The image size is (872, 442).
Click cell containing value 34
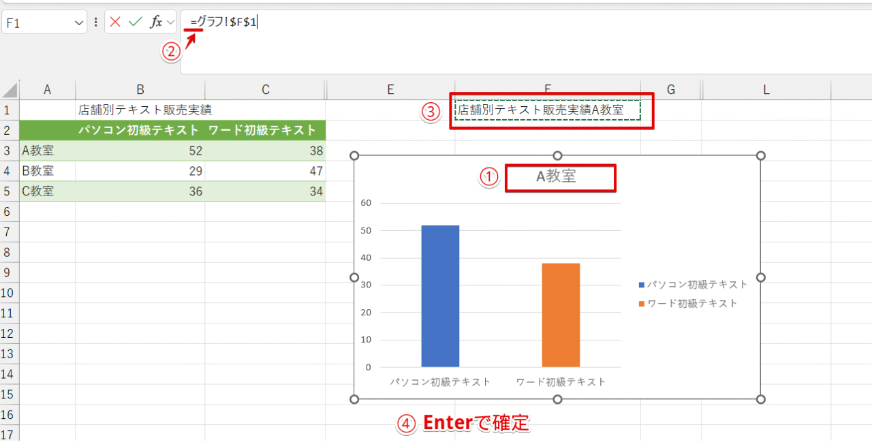(x=266, y=191)
